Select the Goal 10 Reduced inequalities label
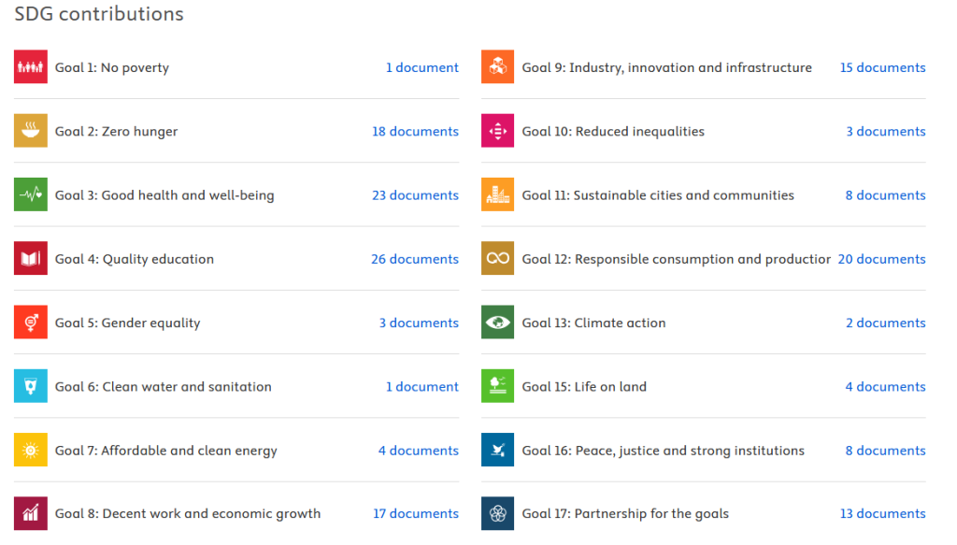Screen dimensions: 957x545 613,132
